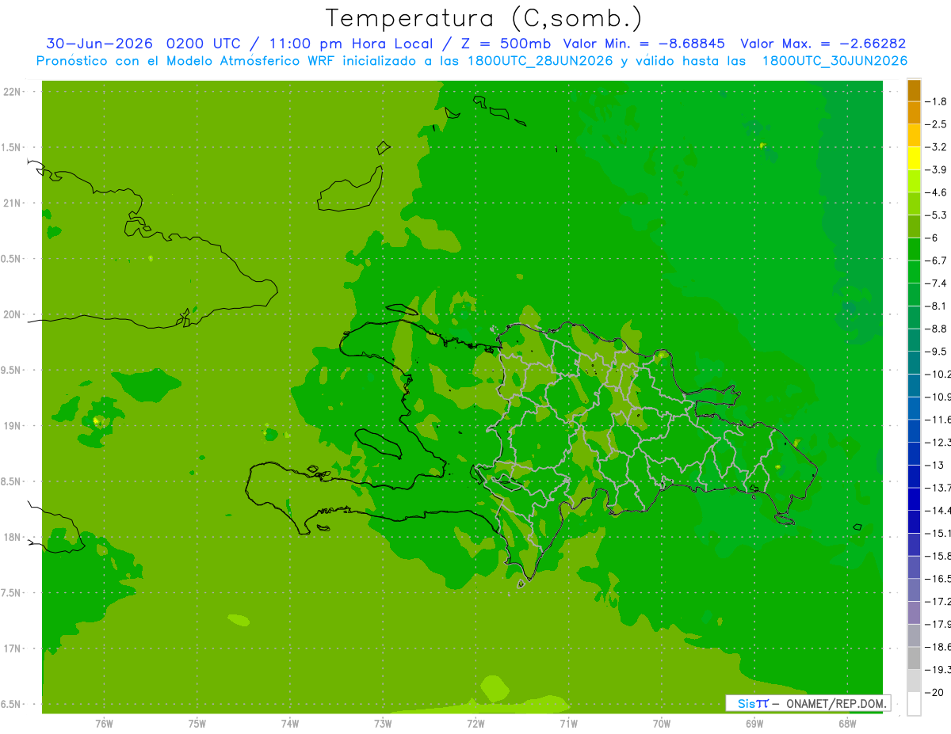Pick the yellow swatch between -3.2 and -3.9
Screen dimensions: 951x734
point(914,158)
